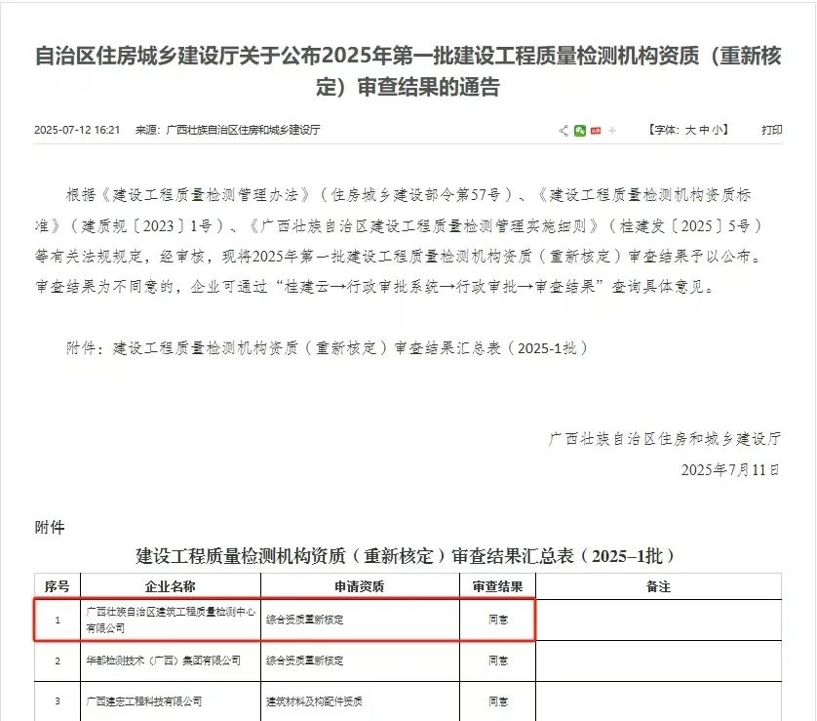Click the publish time 2025-07-12 16:21
This screenshot has width=817, height=721.
77,130
